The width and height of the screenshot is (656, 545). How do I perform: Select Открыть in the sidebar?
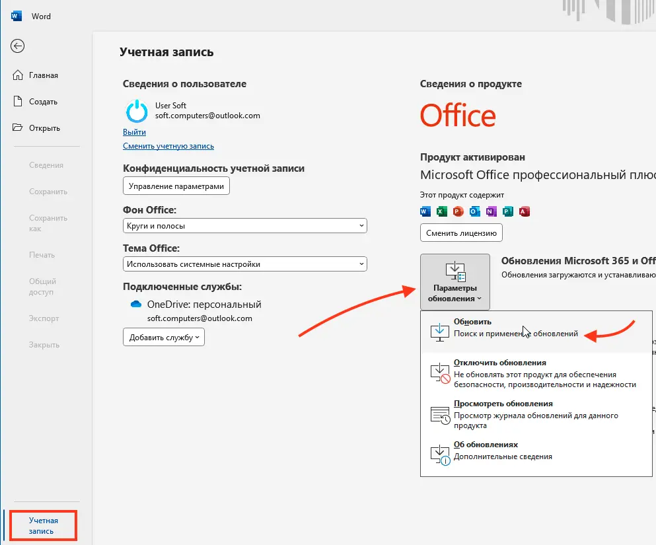(44, 128)
